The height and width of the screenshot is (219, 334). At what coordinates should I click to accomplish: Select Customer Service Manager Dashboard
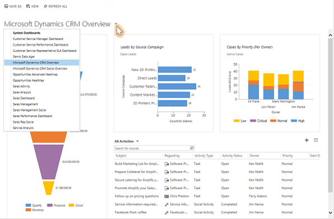pos(38,39)
